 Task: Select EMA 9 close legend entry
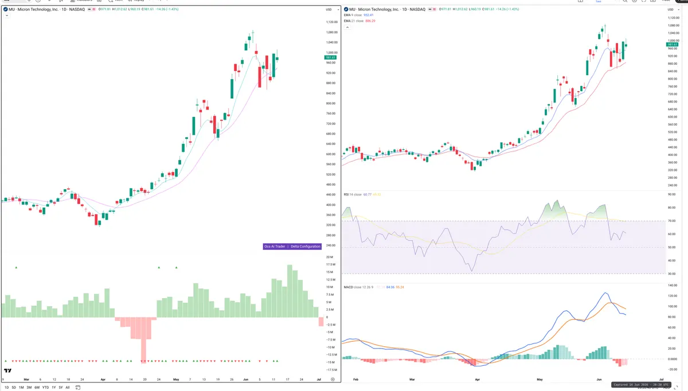pos(359,15)
